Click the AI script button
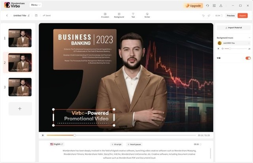Image resolution: width=253 pixels, height=163 pixels. pyautogui.click(x=117, y=144)
